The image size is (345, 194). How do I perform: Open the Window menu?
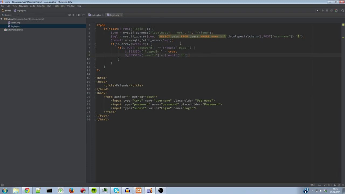pyautogui.click(x=71, y=6)
